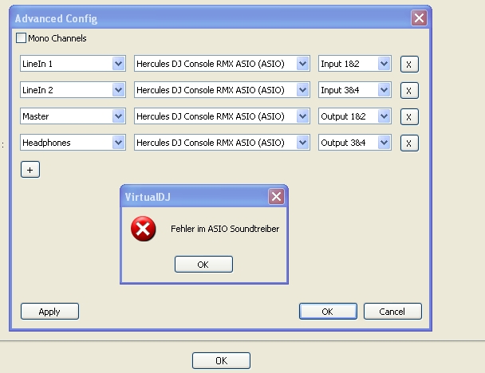Dismiss the ASIO error with OK
This screenshot has height=373, width=485.
coord(203,265)
